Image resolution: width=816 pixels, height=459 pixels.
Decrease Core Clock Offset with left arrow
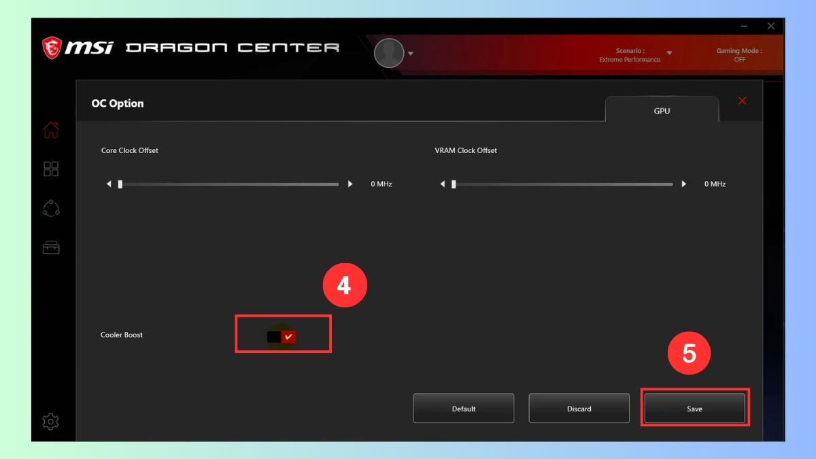pyautogui.click(x=109, y=184)
